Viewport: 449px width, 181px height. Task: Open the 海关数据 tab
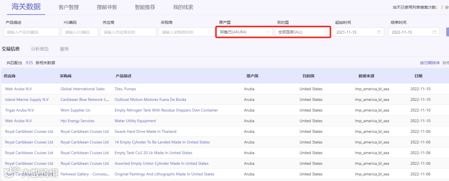26,7
